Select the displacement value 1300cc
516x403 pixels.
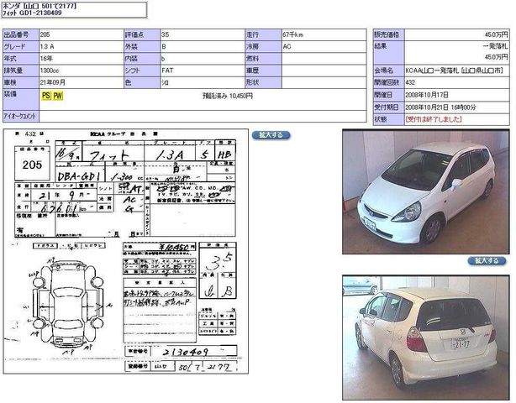[x=50, y=71]
